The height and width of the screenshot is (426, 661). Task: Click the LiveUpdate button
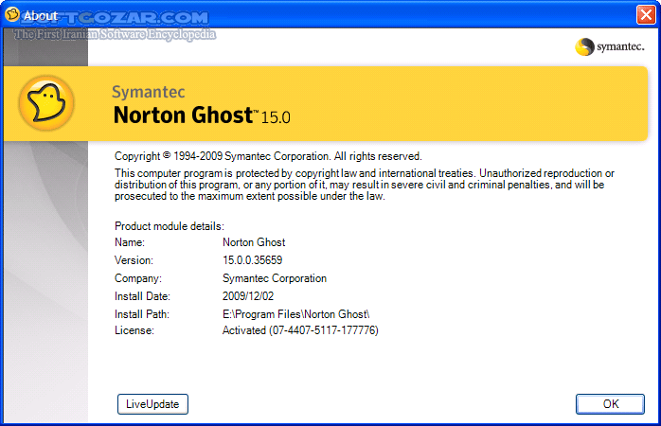[x=152, y=404]
